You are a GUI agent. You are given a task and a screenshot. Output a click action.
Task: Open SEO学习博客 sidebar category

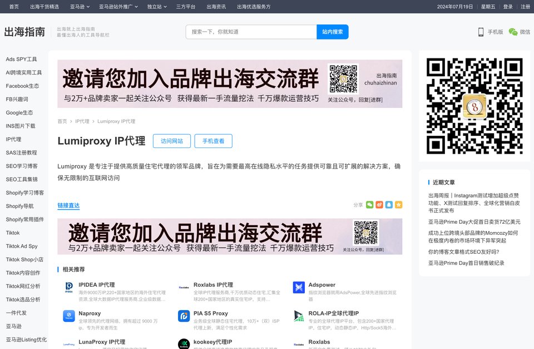[x=22, y=166]
